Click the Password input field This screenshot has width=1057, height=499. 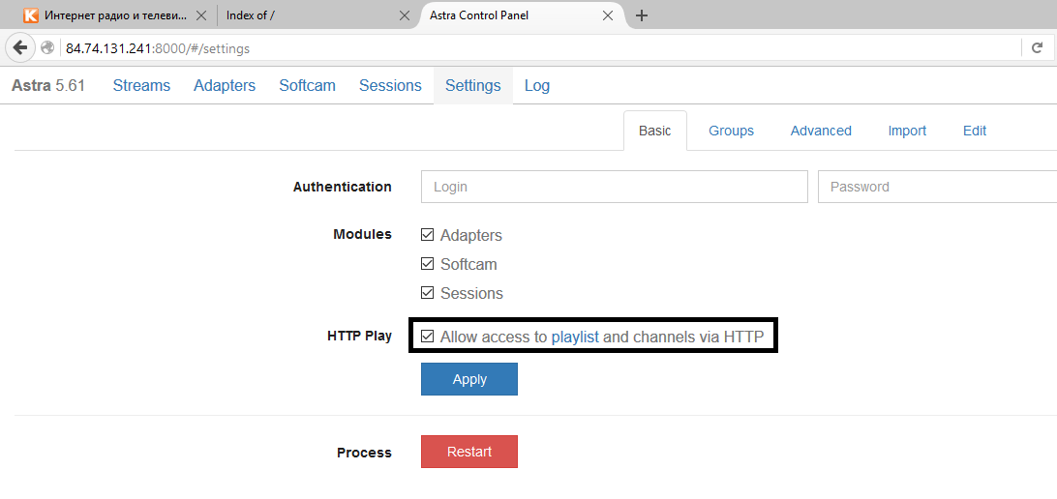coord(937,187)
